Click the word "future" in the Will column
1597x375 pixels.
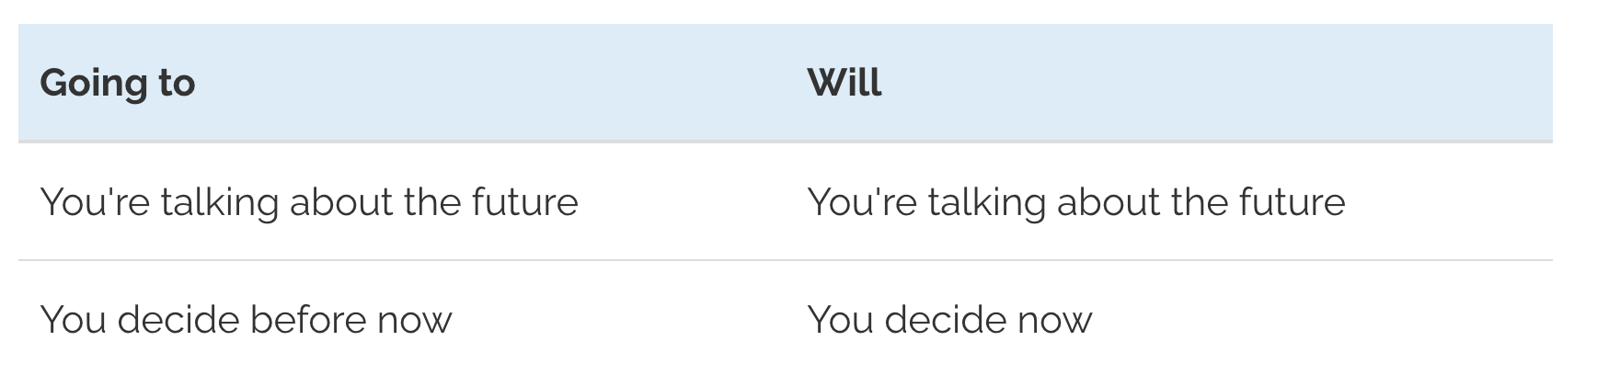[1293, 202]
